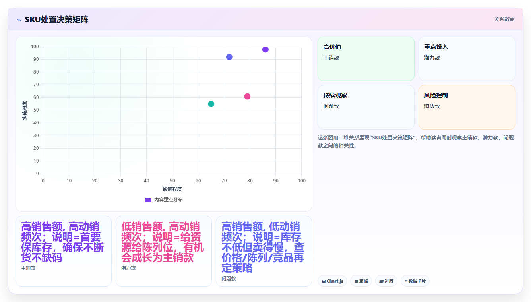Click the 表格 tag chip
Image resolution: width=531 pixels, height=302 pixels.
(361, 281)
